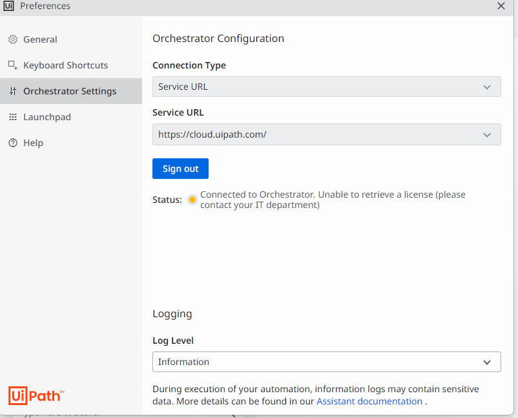
Task: Click the Sign out button
Action: point(180,169)
